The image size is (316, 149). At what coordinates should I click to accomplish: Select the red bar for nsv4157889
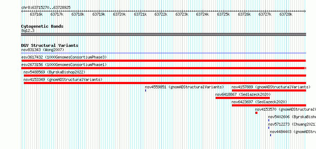tap(269, 90)
